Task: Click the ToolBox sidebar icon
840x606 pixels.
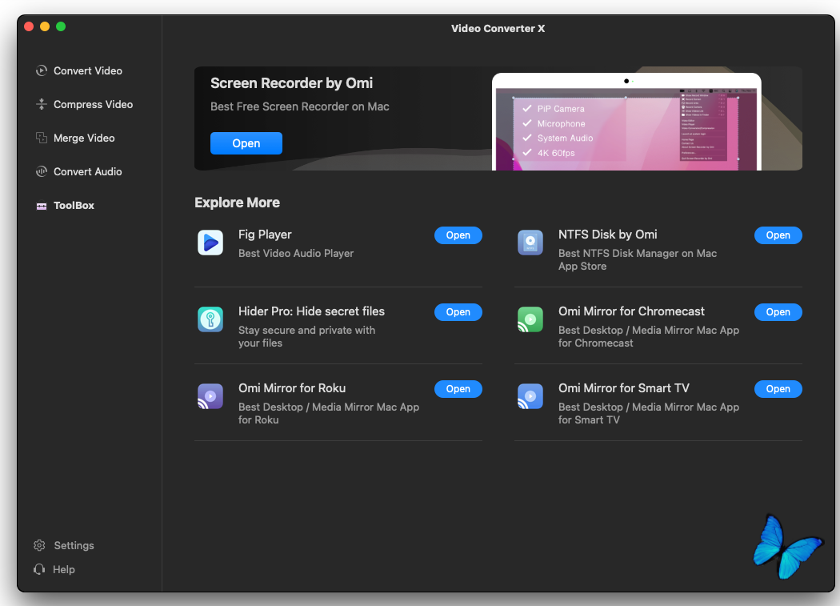Action: (x=42, y=206)
